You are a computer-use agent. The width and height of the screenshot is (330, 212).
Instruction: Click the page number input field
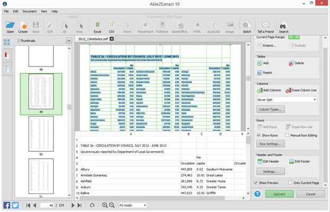pos(47,205)
